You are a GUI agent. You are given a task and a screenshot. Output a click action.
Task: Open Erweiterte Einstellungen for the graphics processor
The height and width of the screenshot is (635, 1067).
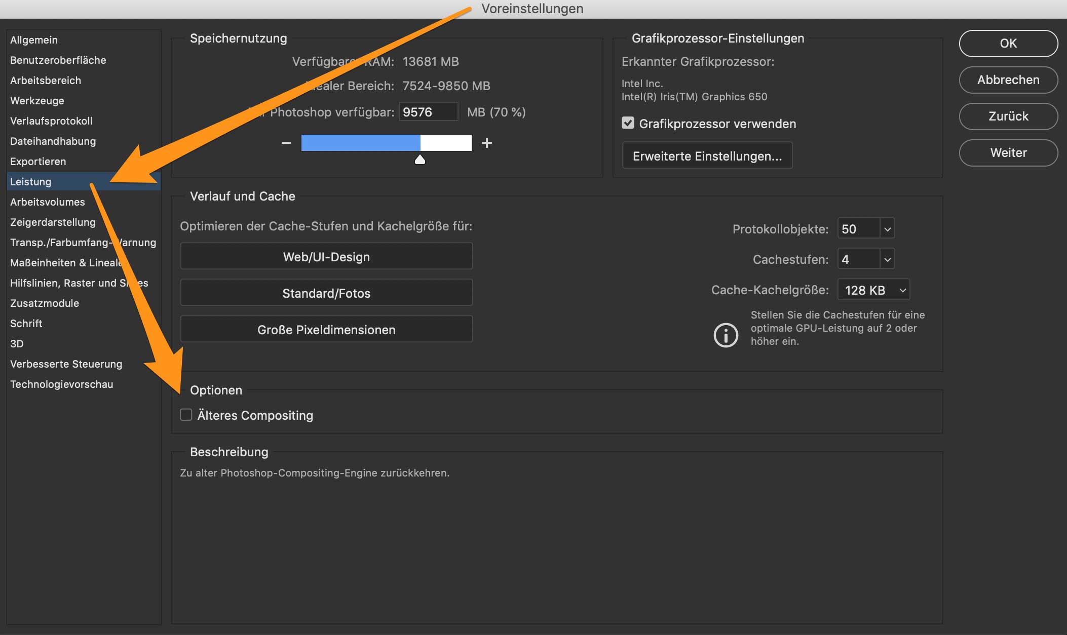707,156
